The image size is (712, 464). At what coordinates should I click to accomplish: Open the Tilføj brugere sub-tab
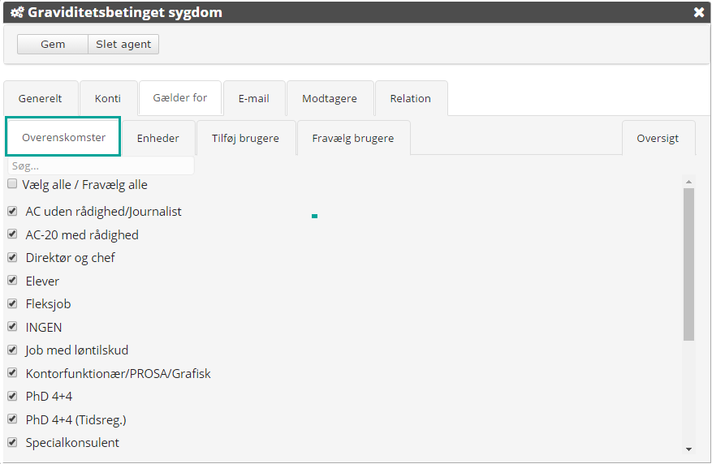tap(245, 138)
